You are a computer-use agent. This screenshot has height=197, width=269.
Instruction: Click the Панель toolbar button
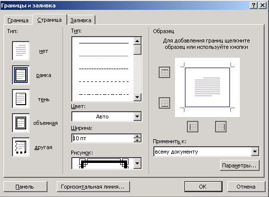point(25,187)
